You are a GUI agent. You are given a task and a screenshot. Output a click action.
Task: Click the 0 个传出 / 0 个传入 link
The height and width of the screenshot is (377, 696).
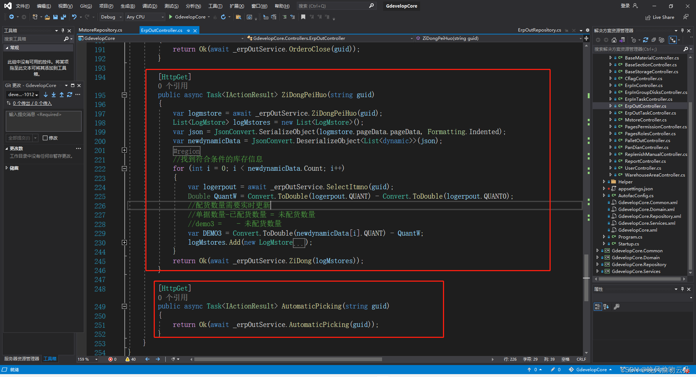32,103
